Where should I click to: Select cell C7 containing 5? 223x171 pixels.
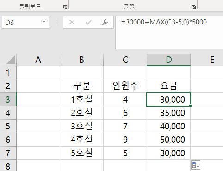(x=125, y=153)
